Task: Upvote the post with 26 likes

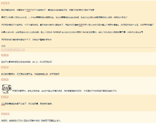Action: click(x=3, y=3)
